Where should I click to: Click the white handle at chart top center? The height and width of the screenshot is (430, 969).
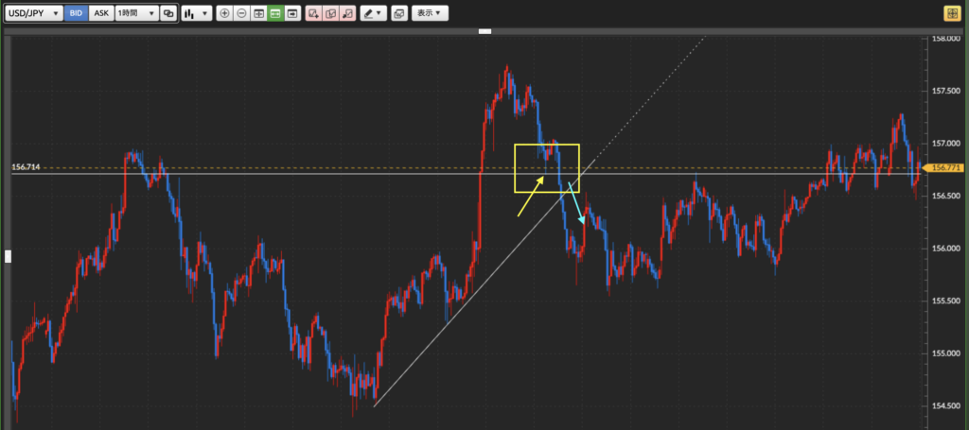click(485, 32)
